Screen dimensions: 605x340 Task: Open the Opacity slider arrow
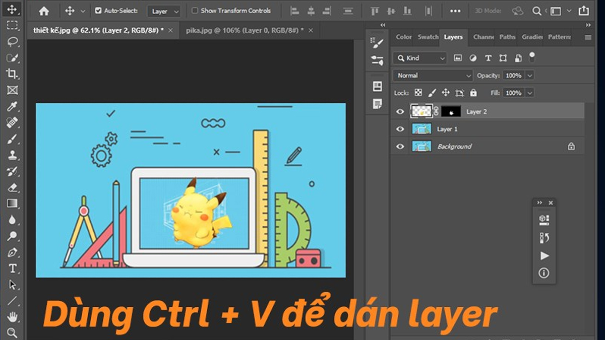(x=531, y=75)
